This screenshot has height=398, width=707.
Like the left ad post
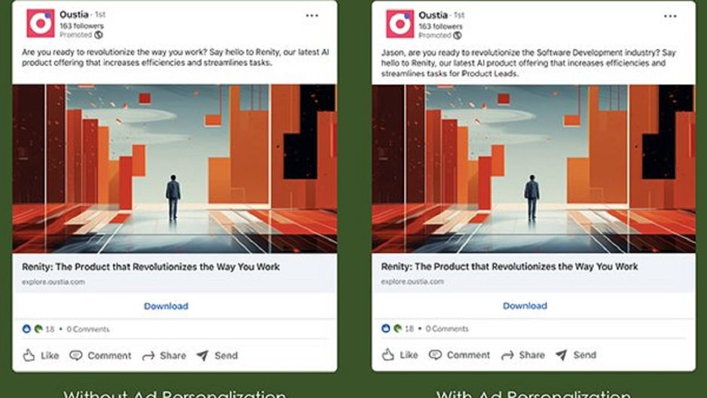(x=41, y=356)
